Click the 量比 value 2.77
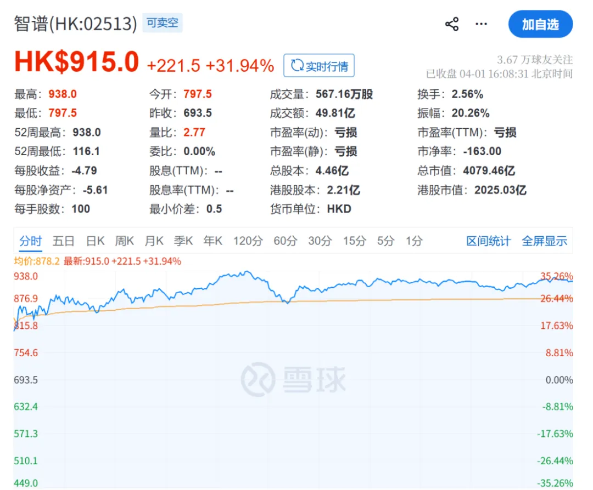The width and height of the screenshot is (593, 490). click(x=194, y=132)
